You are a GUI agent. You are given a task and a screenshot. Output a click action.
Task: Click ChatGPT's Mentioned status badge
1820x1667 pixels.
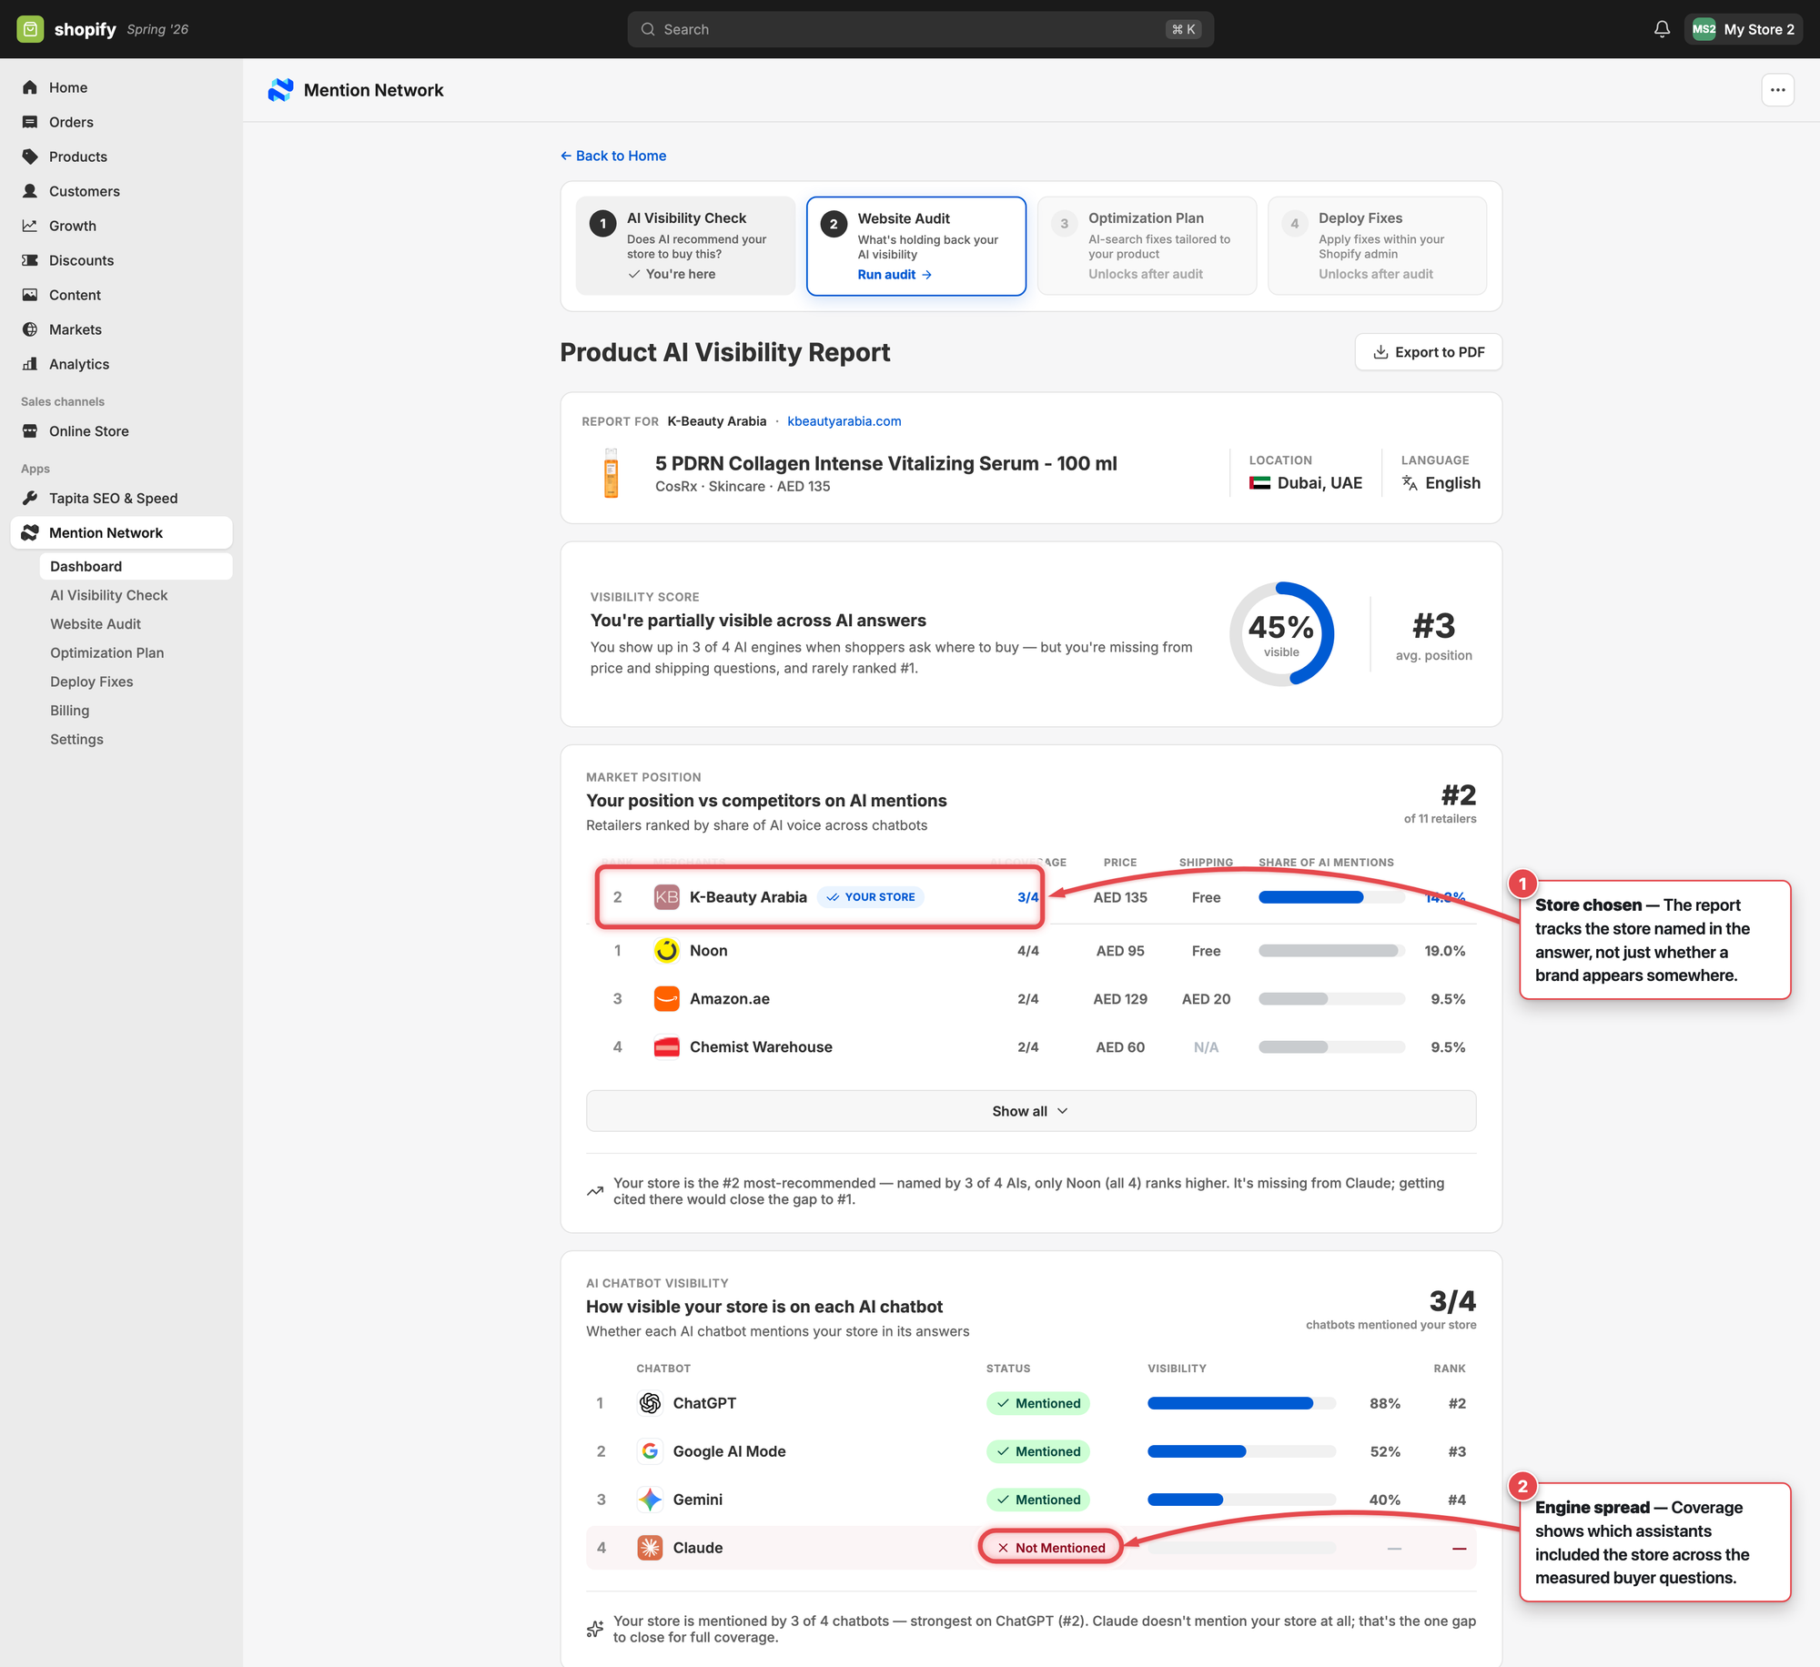point(1037,1403)
